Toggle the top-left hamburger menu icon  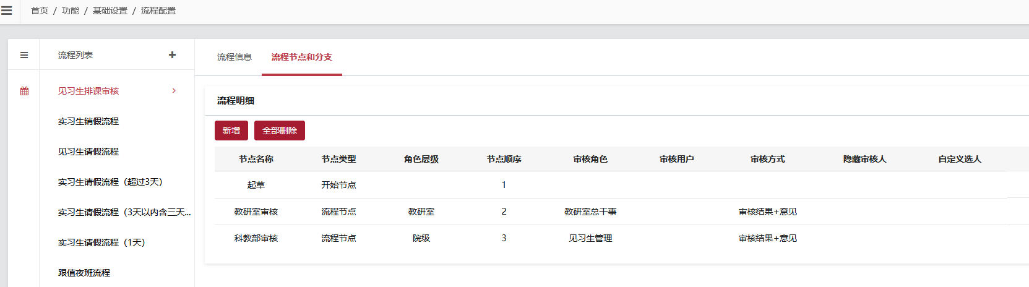[7, 11]
